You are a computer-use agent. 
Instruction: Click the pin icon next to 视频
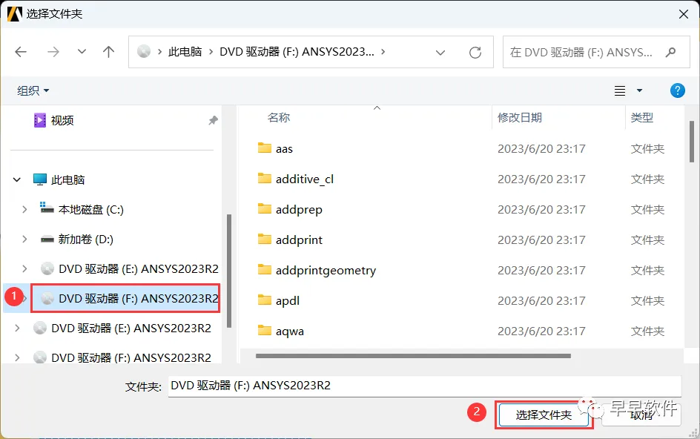pyautogui.click(x=213, y=120)
